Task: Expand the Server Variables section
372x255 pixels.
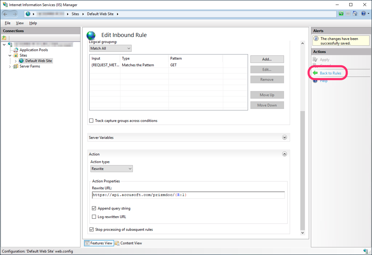Action: tap(284, 137)
